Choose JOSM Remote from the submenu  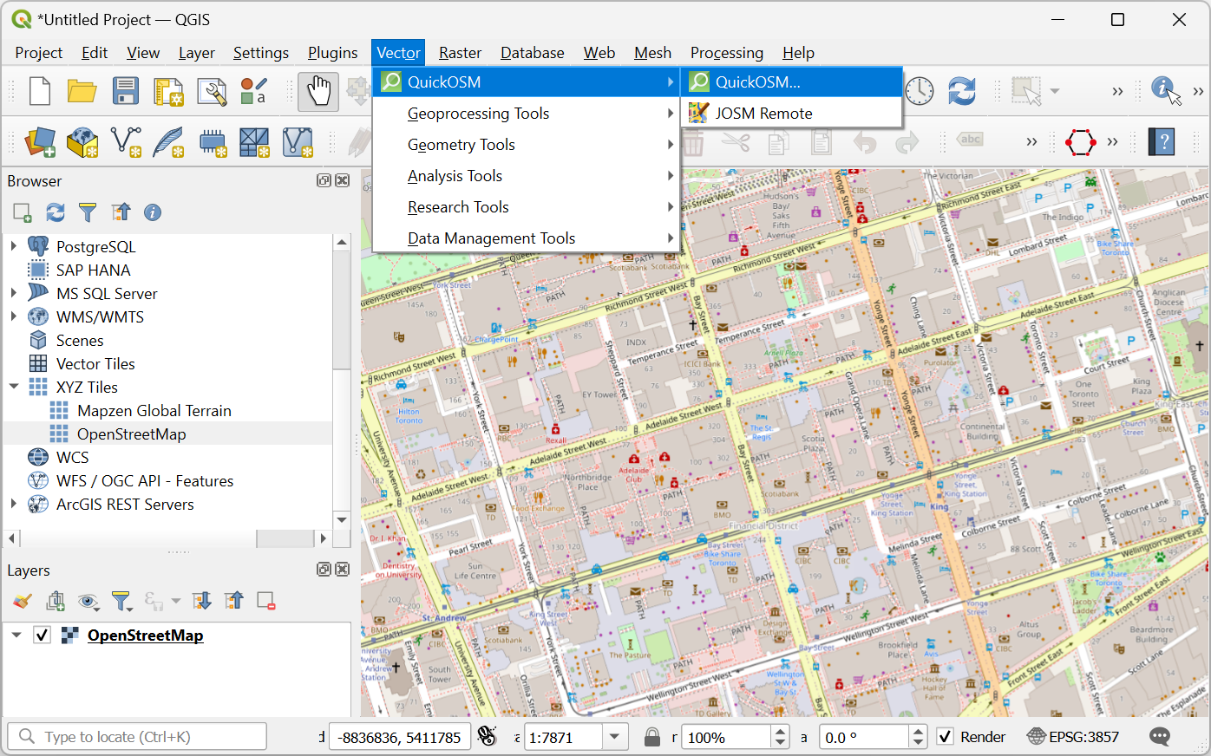763,114
